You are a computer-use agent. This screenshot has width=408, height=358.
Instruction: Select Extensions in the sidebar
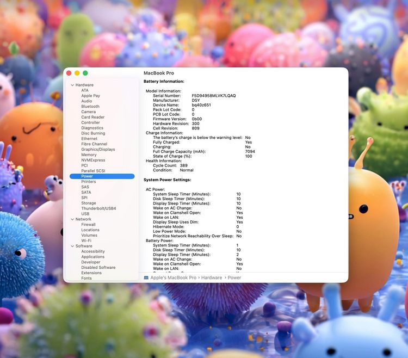91,273
